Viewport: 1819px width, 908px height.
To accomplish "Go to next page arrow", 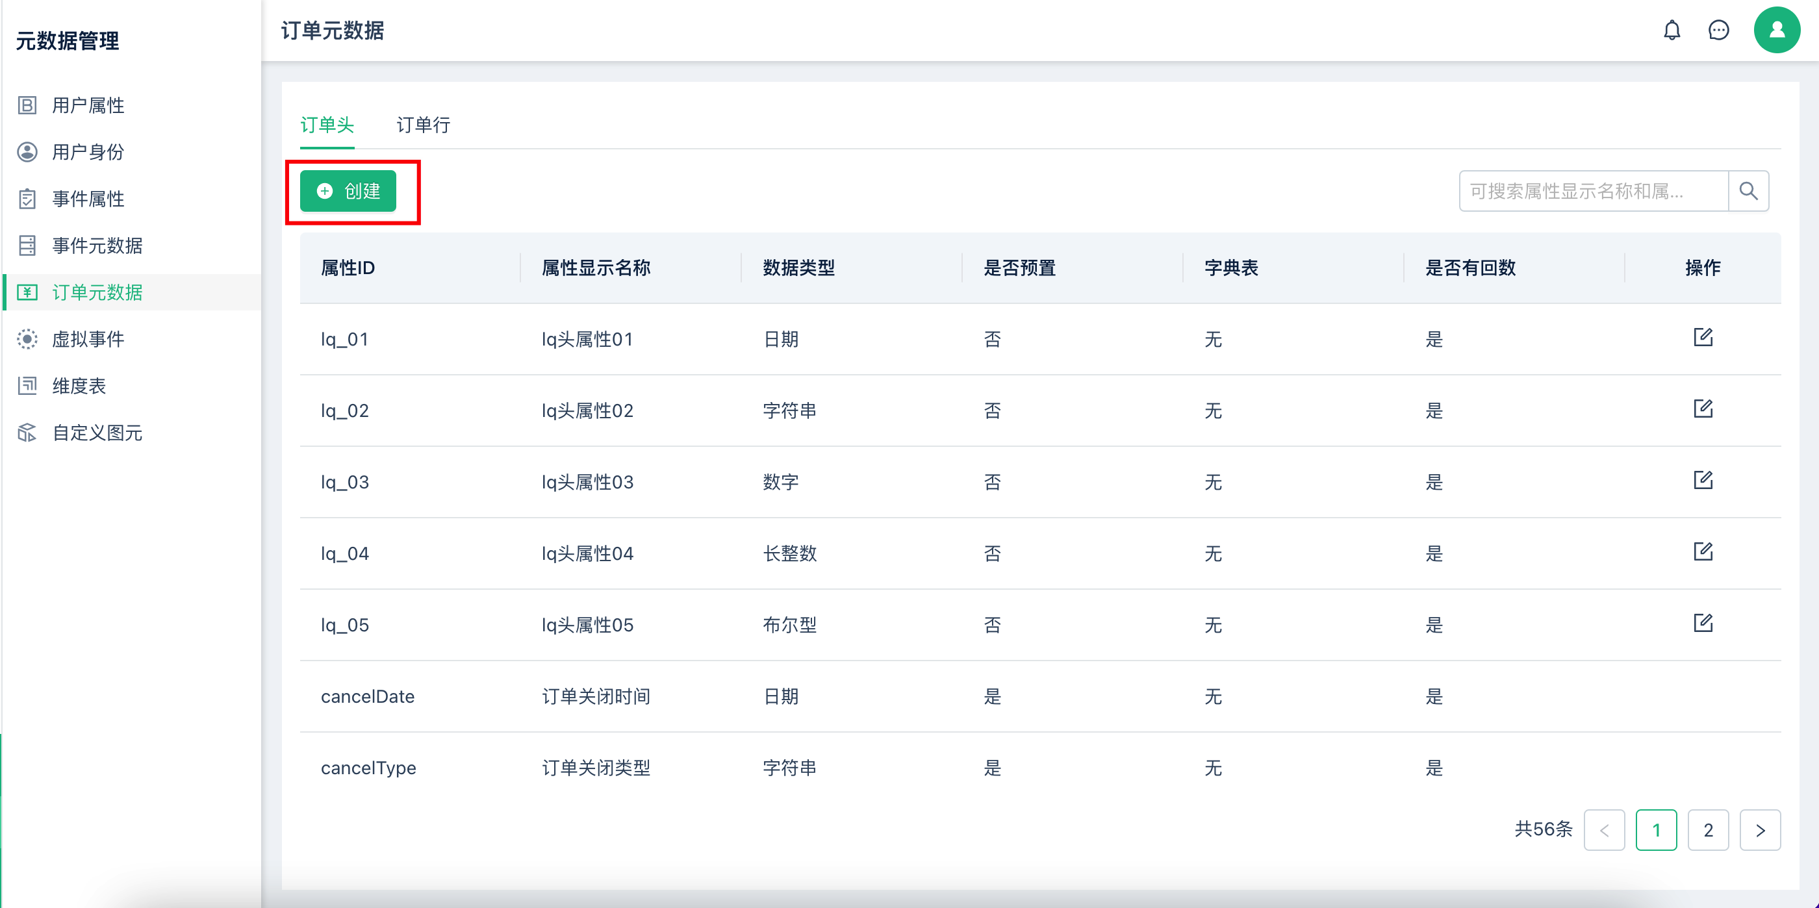I will [1760, 829].
